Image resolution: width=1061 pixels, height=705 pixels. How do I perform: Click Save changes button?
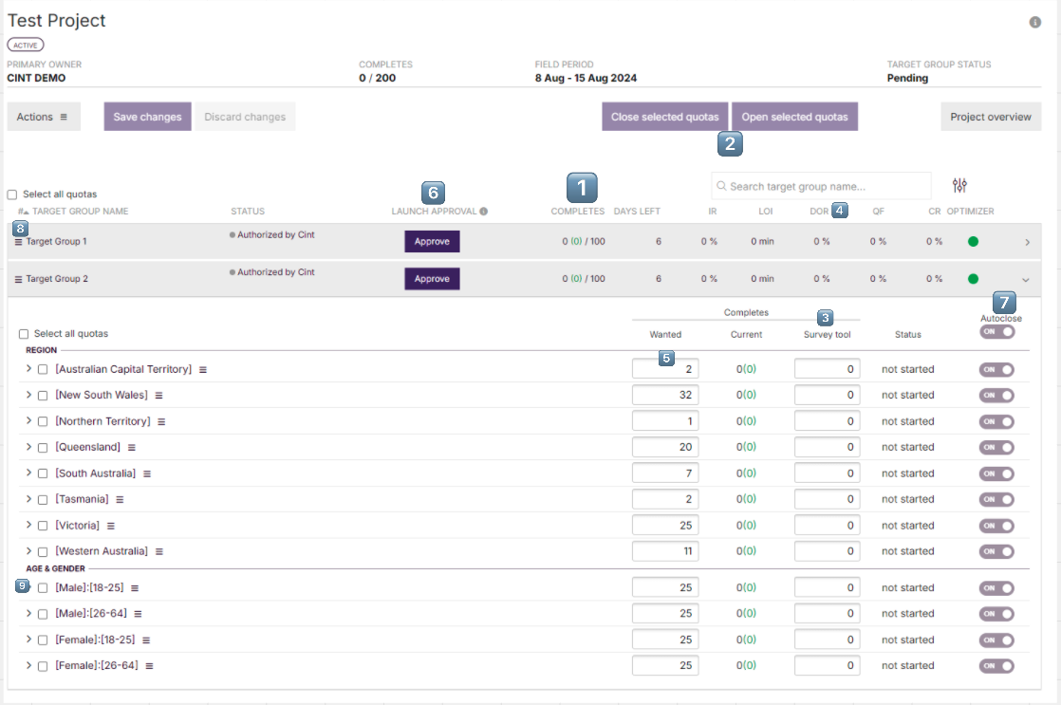click(147, 117)
